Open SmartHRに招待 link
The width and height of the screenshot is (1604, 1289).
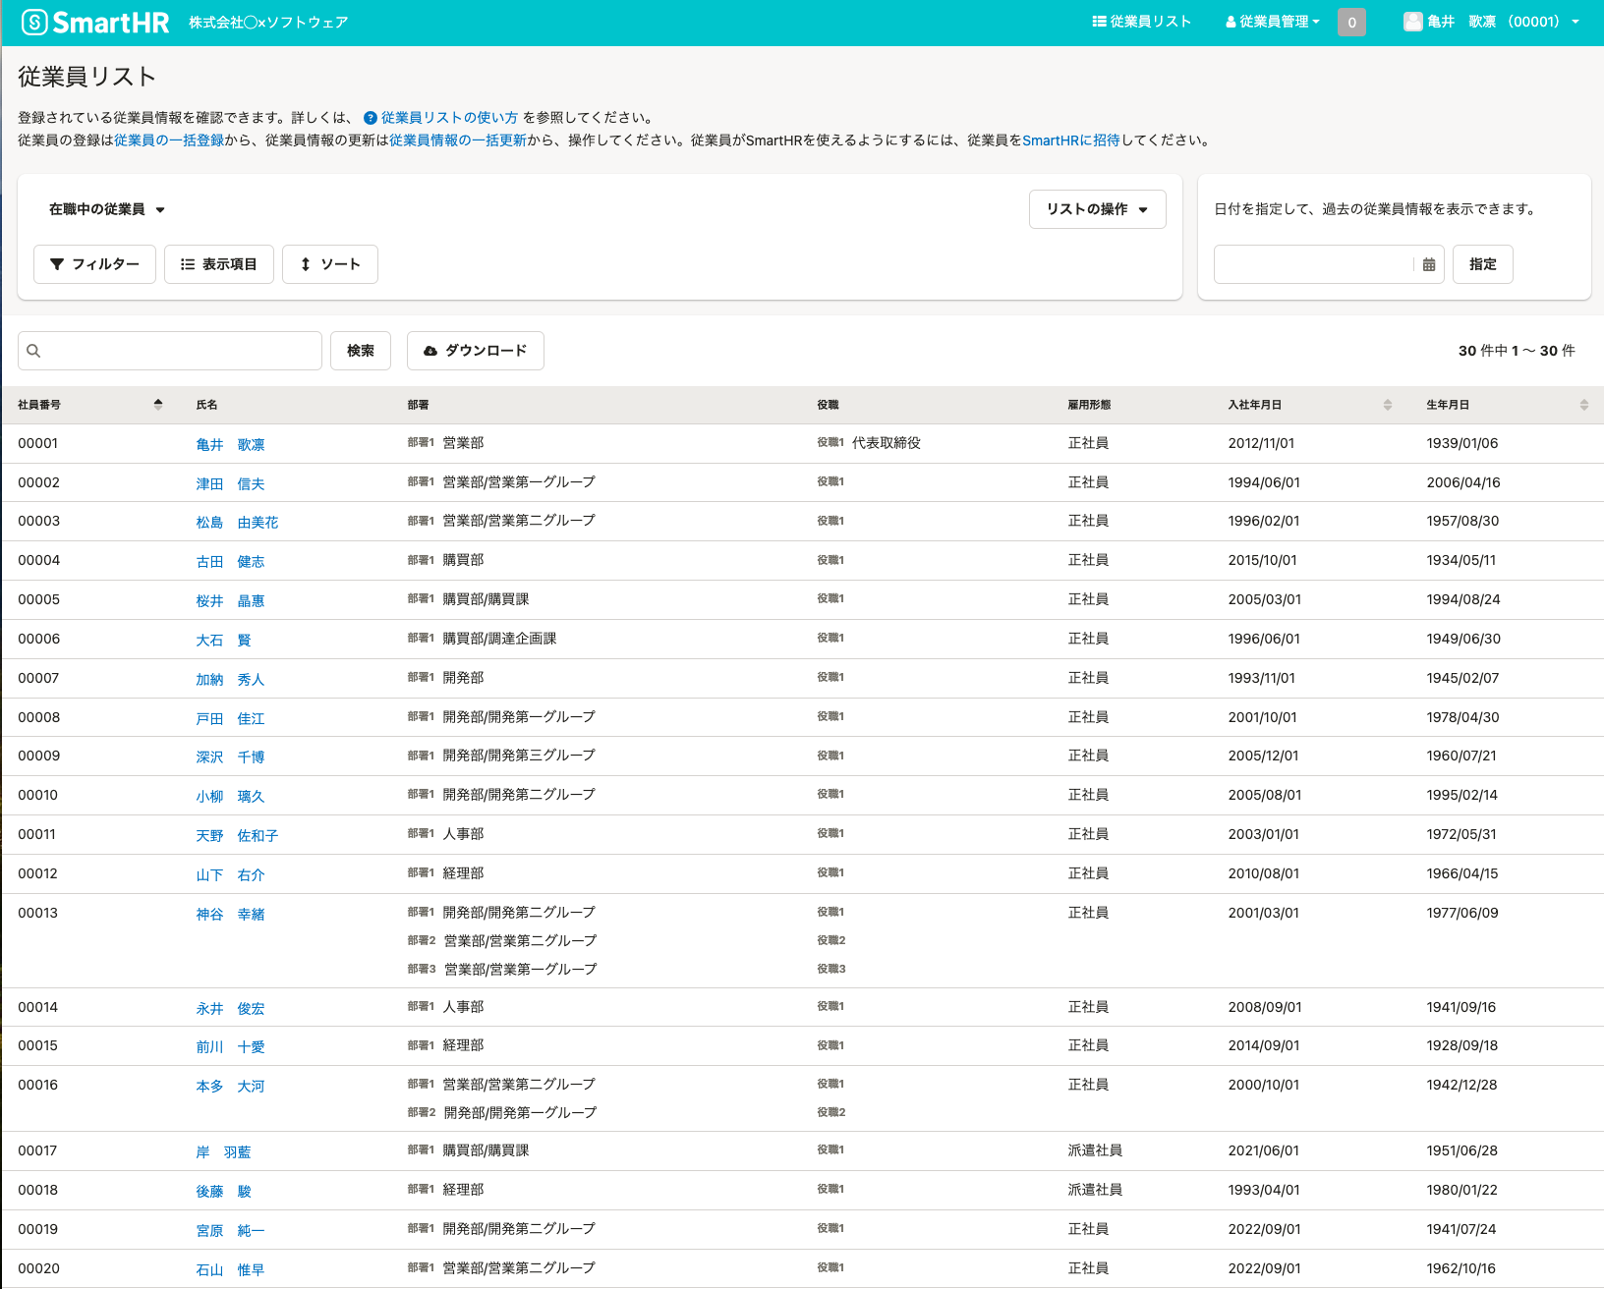1071,140
